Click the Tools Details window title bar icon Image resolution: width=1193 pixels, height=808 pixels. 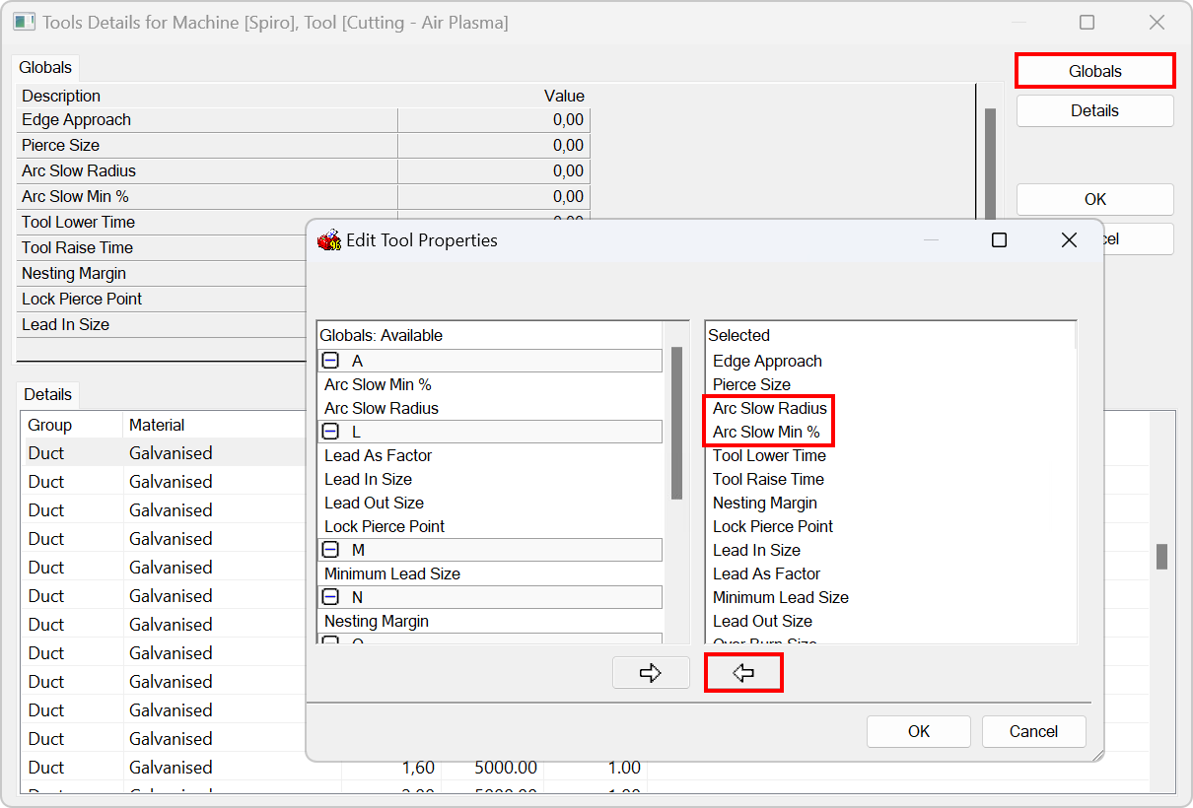(24, 21)
